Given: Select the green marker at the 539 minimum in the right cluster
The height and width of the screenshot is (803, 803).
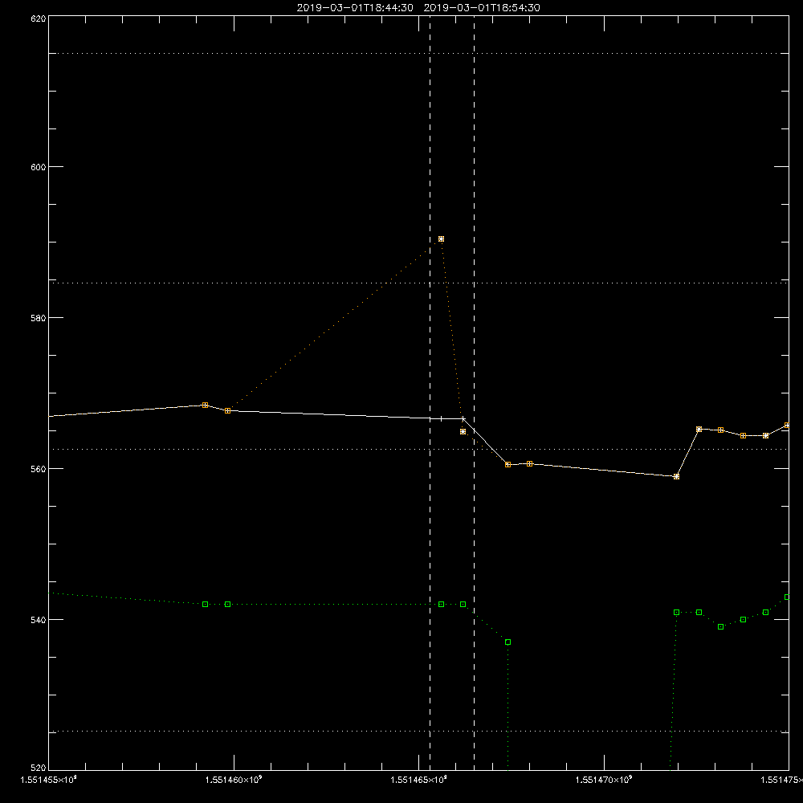Looking at the screenshot, I should pos(720,627).
